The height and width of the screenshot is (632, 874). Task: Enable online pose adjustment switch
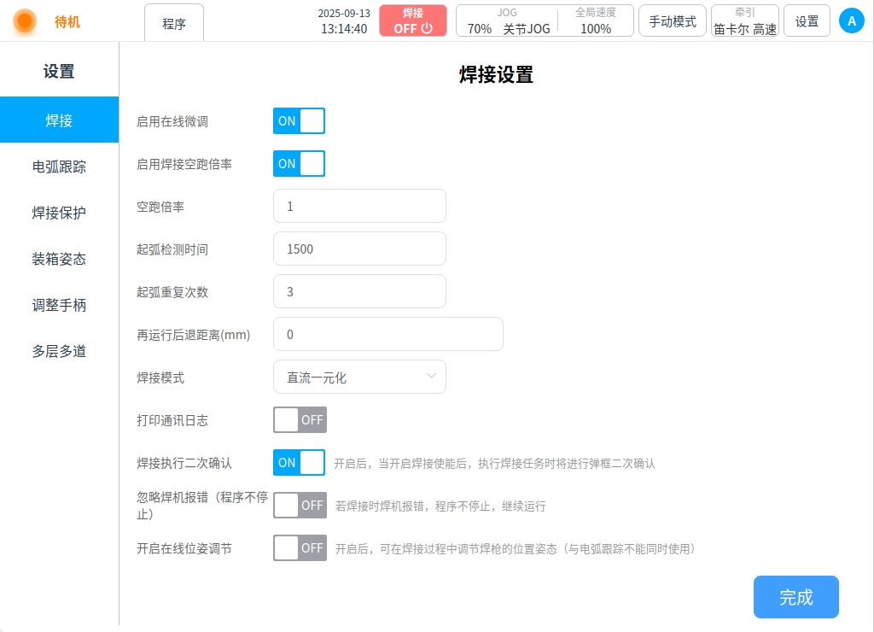[x=300, y=548]
